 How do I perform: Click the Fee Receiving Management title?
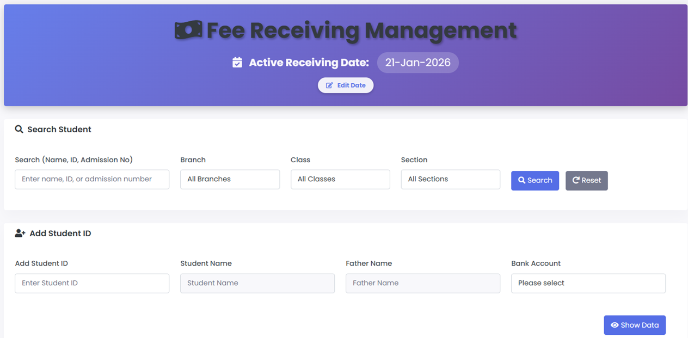361,30
